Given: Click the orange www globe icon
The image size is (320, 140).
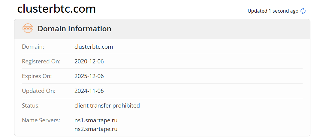Looking at the screenshot, I should 28,29.
